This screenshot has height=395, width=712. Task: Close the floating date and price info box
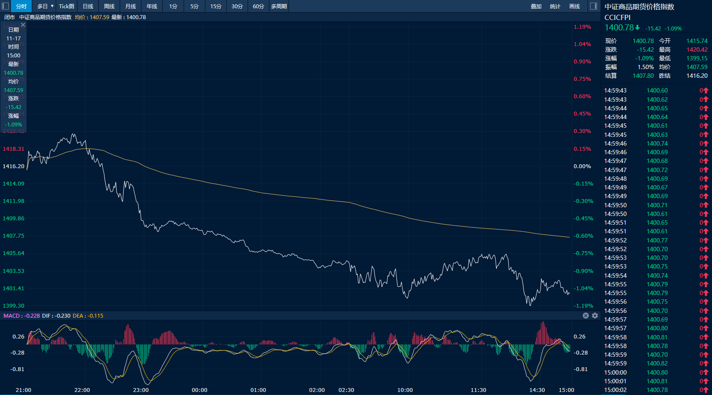(23, 25)
